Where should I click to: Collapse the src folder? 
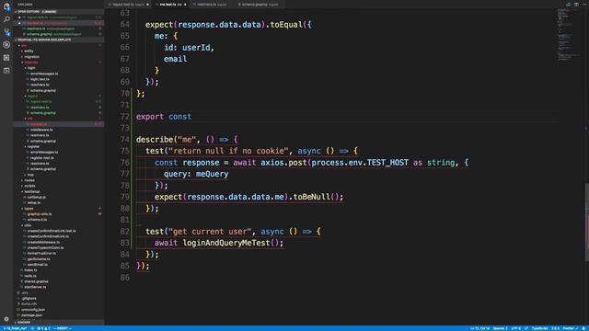[x=23, y=45]
